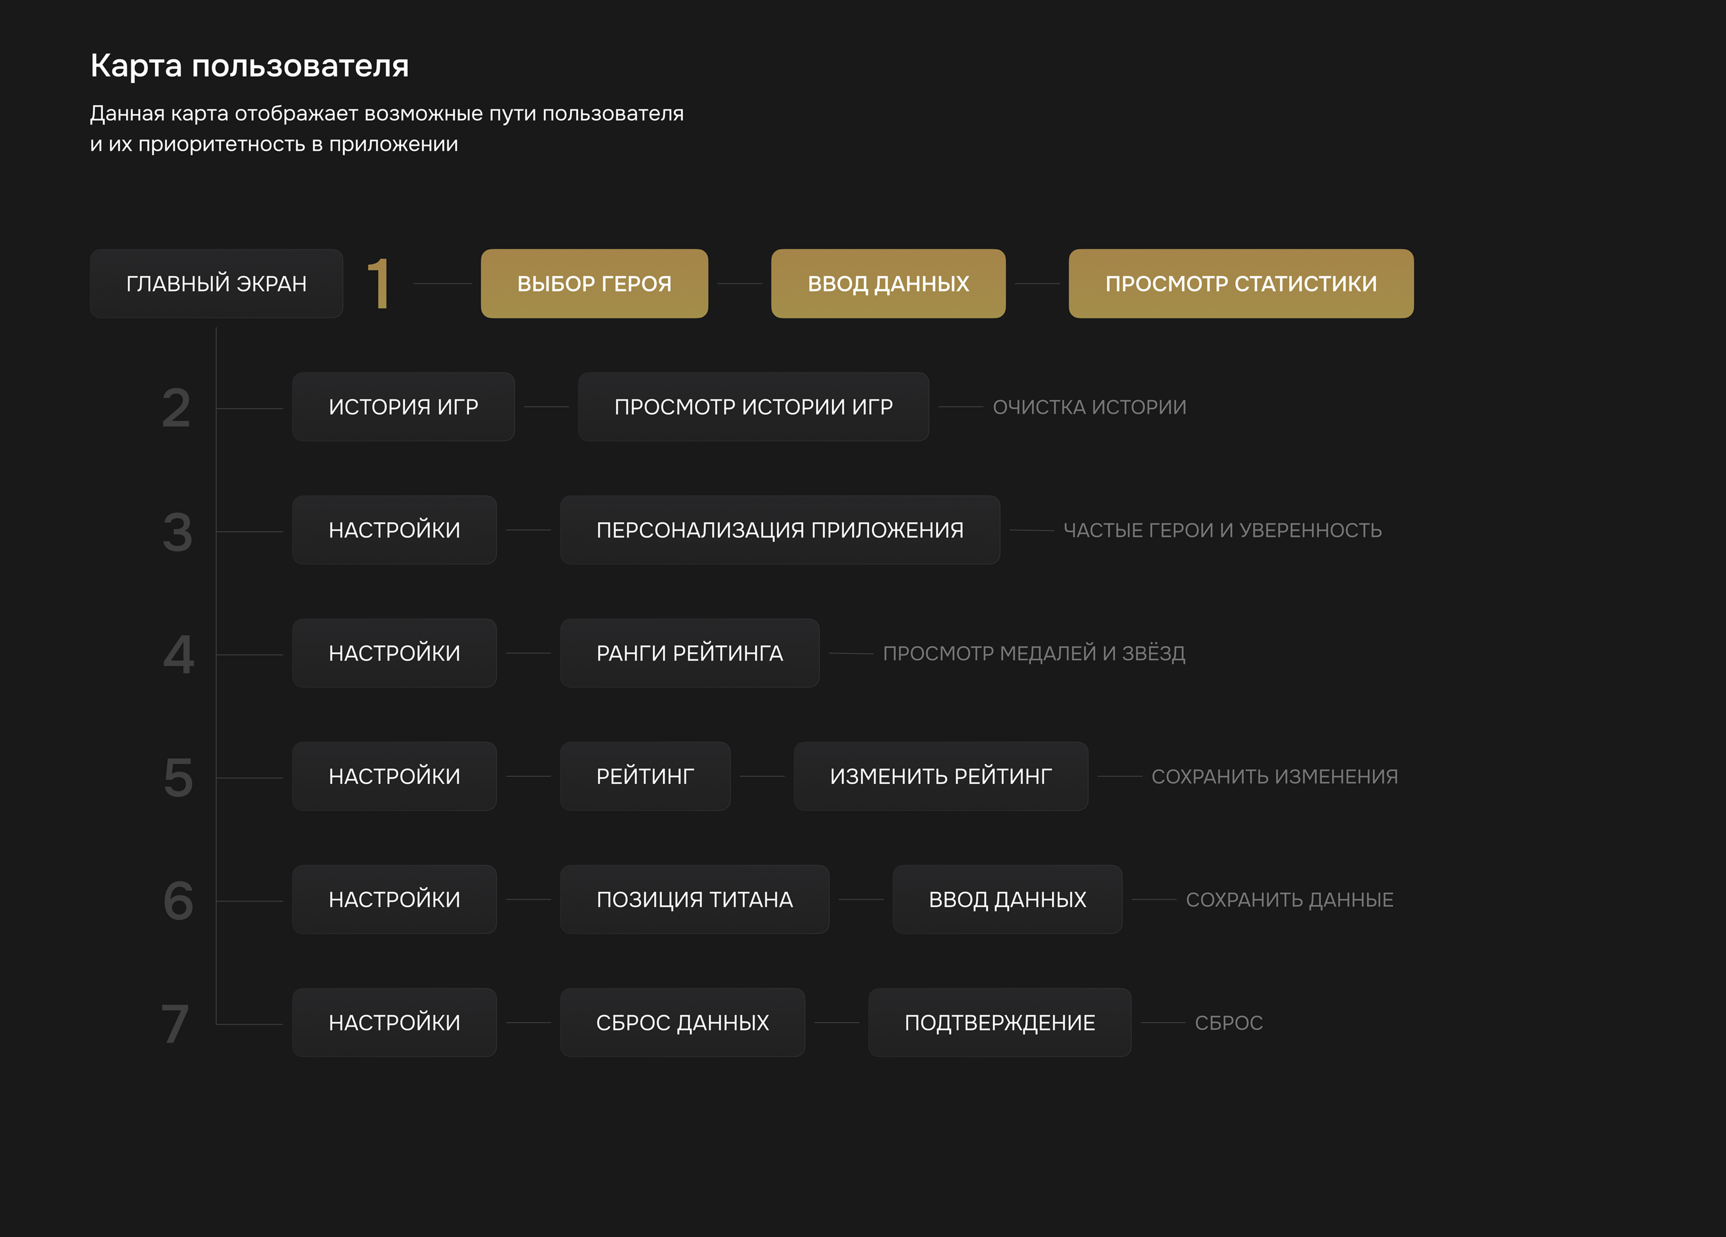Select the ПОЗИЦИЯ ТИТАНА box
Viewport: 1726px width, 1237px height.
[694, 900]
